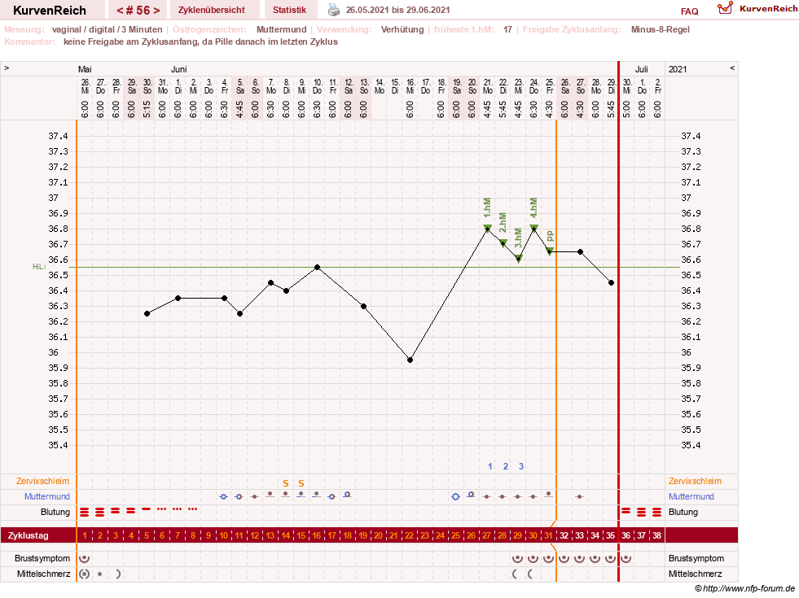799x598 pixels.
Task: Click the right Mittelschmerz row label
Action: 695,574
